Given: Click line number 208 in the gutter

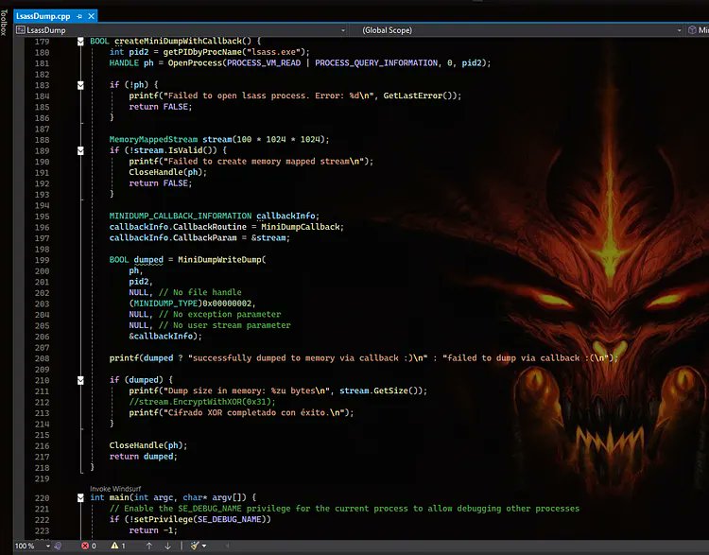Looking at the screenshot, I should (42, 358).
